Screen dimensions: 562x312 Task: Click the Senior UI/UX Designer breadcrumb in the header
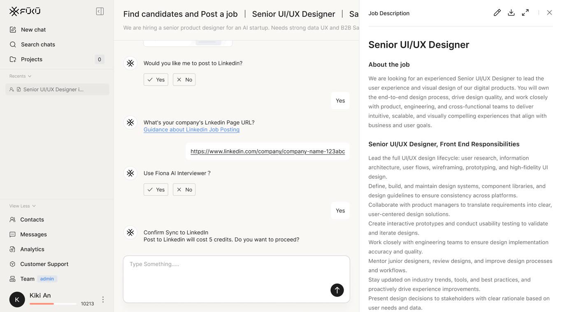[293, 14]
